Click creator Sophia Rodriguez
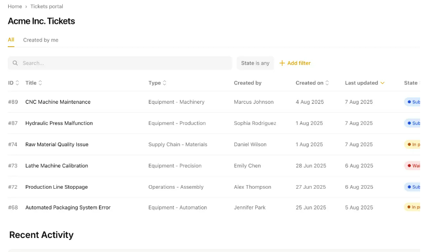430x252 pixels. click(255, 123)
